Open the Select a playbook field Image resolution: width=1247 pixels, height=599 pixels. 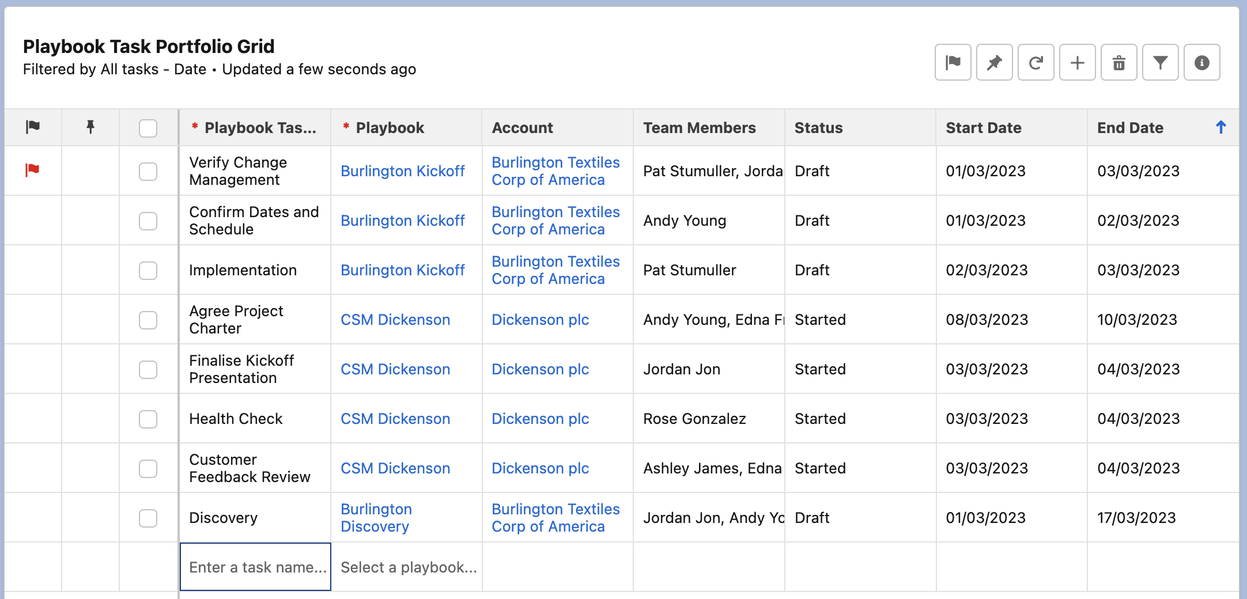click(x=408, y=567)
